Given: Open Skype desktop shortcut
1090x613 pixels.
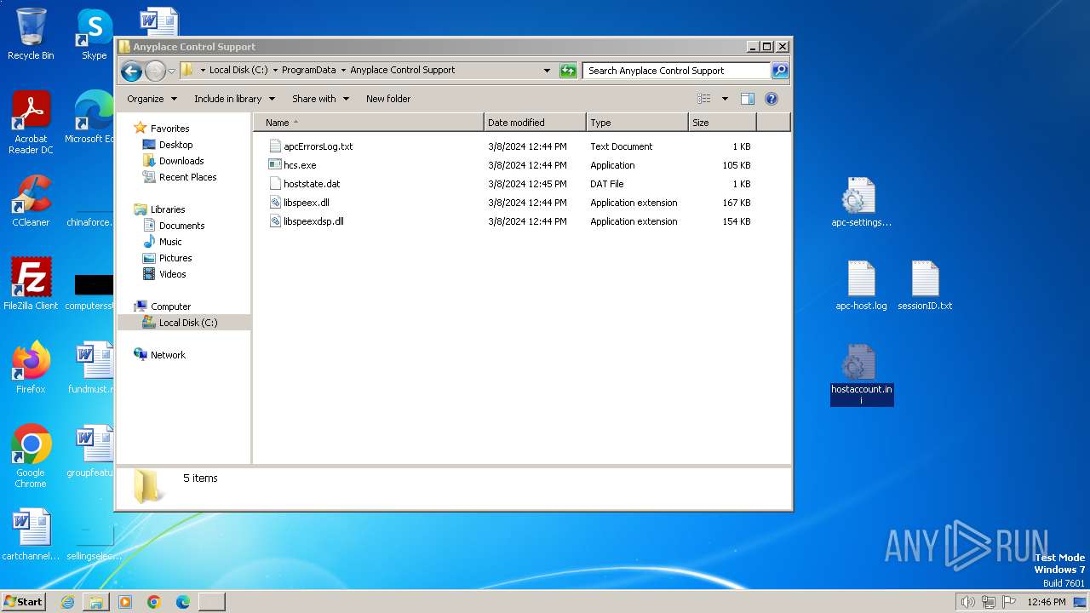Looking at the screenshot, I should coord(94,34).
